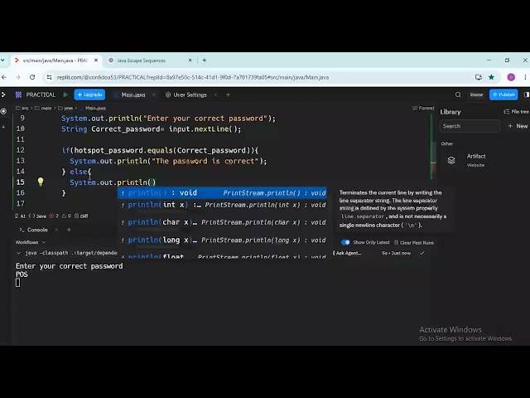This screenshot has width=530, height=398.
Task: Click the console input cursor line
Action: click(x=18, y=283)
